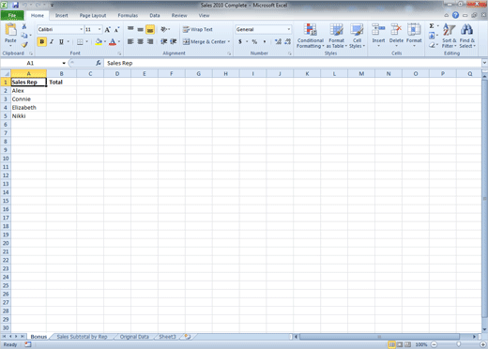Decrease font size with Shrink Font

point(116,30)
